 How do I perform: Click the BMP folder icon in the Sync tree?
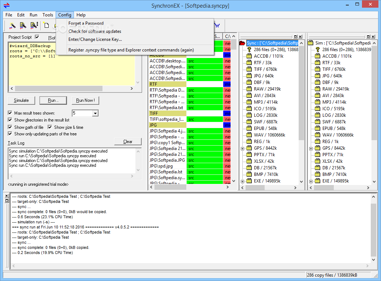(249, 174)
